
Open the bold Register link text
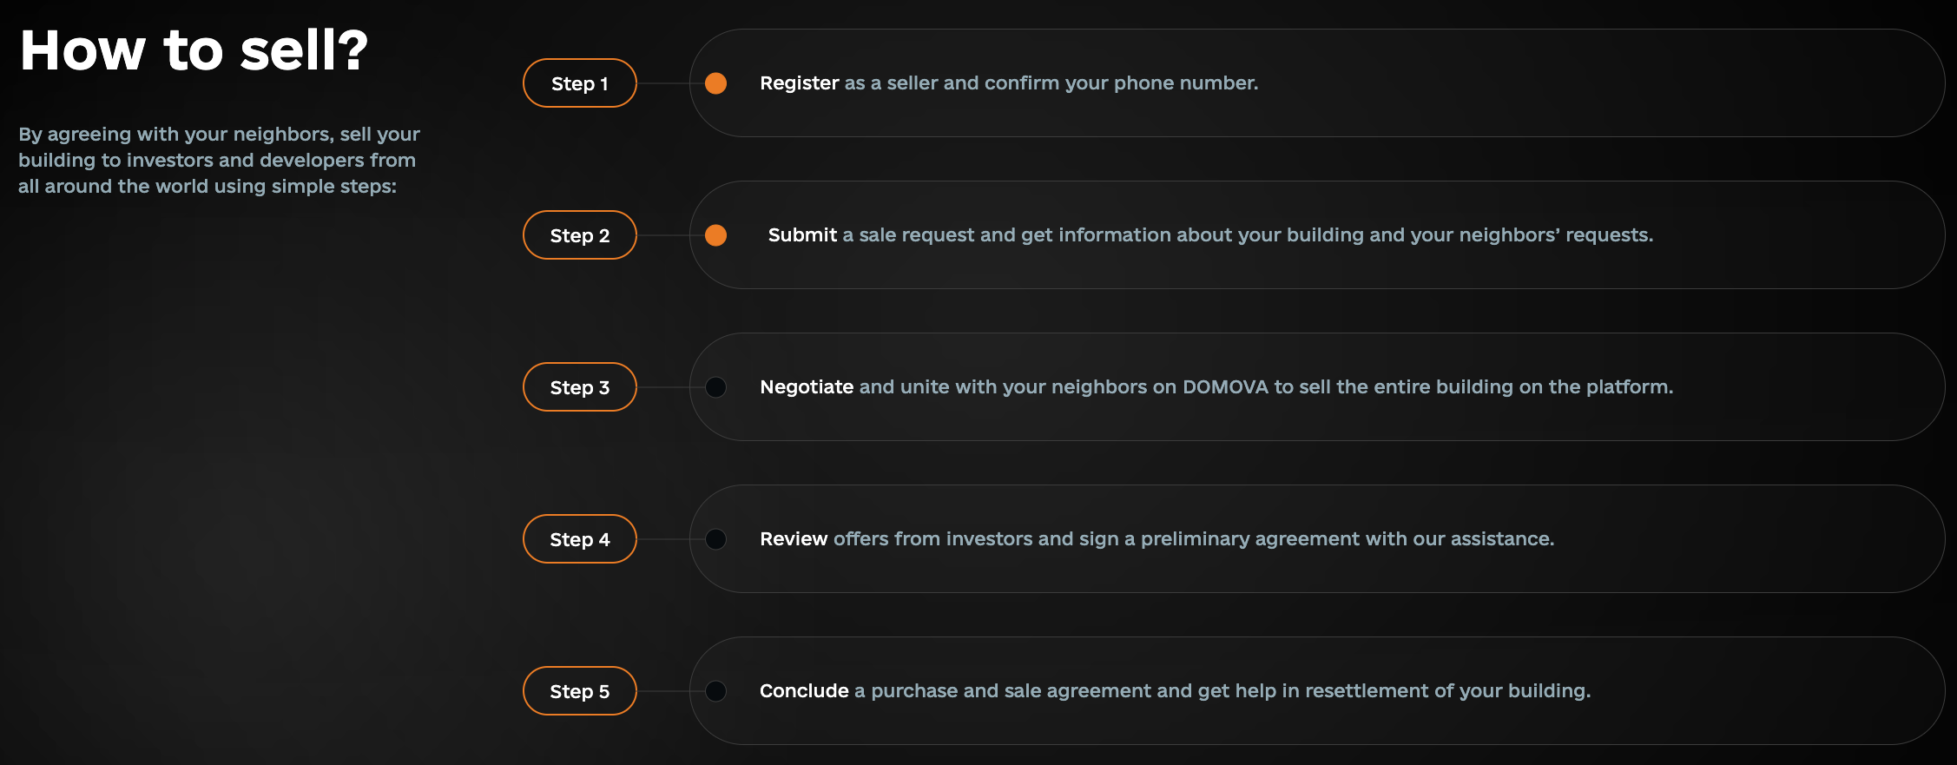(799, 83)
